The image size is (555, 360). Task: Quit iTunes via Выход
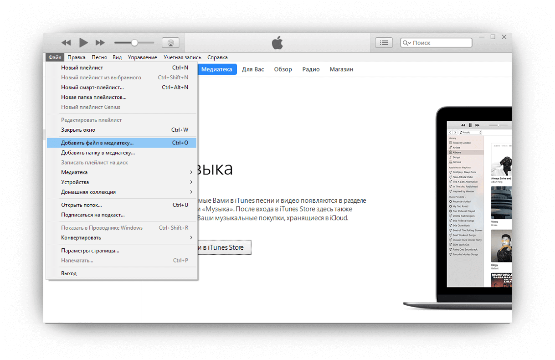click(122, 273)
